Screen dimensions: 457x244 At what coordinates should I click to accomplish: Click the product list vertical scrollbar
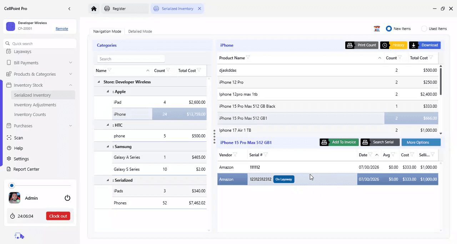click(441, 82)
